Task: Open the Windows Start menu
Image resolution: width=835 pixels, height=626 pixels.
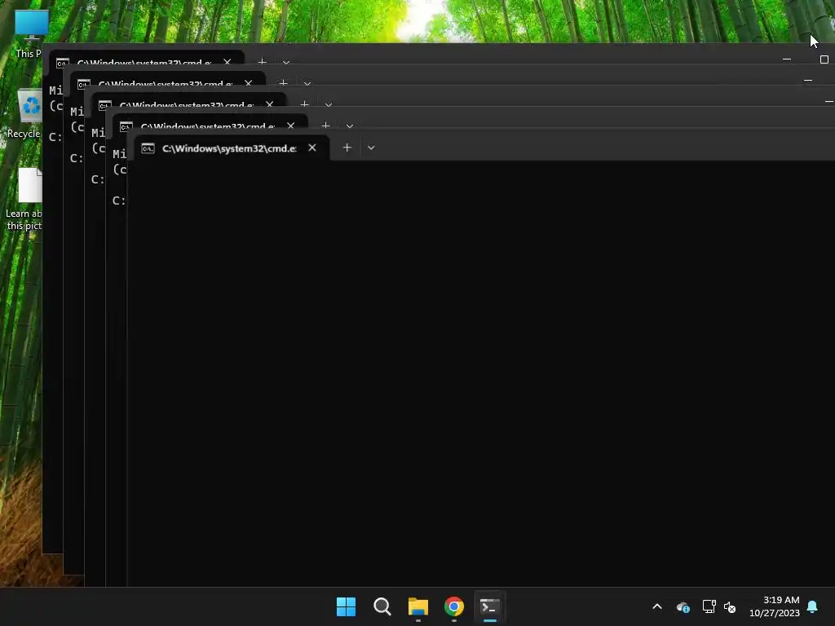Action: [346, 606]
